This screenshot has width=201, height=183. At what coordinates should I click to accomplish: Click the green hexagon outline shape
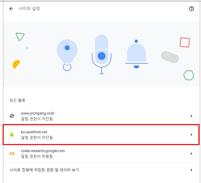coord(189,75)
